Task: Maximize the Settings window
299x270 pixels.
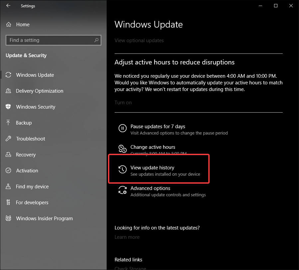Action: pos(275,6)
